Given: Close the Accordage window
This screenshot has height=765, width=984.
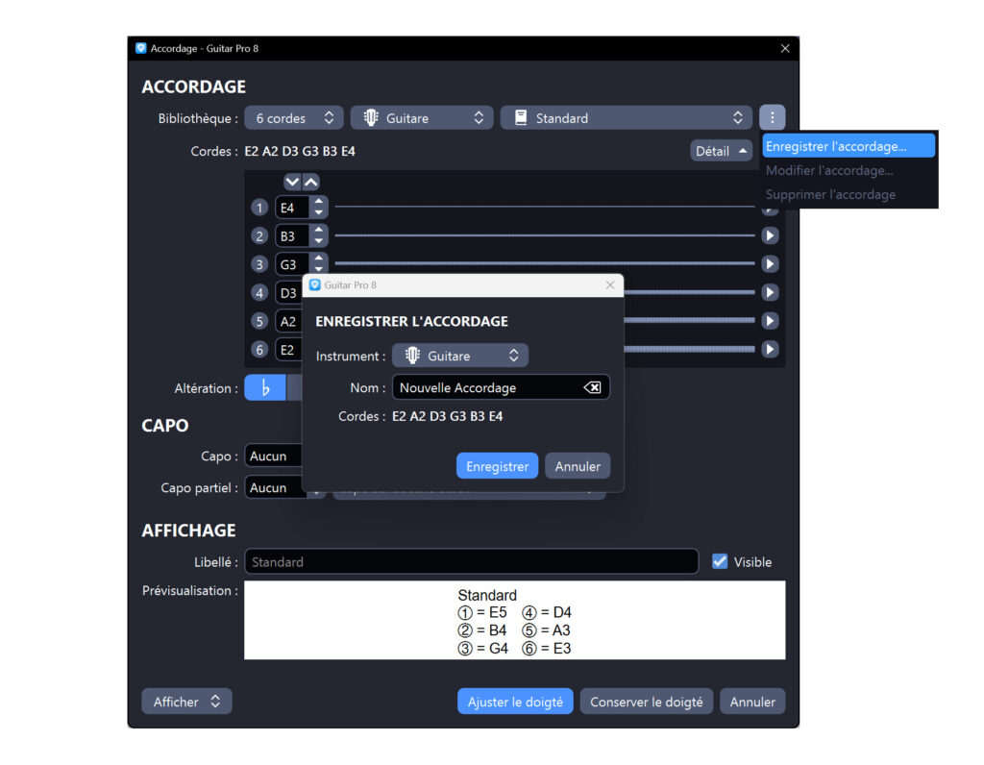Looking at the screenshot, I should [785, 48].
